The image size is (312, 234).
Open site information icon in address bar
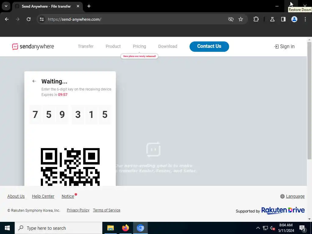pyautogui.click(x=41, y=19)
